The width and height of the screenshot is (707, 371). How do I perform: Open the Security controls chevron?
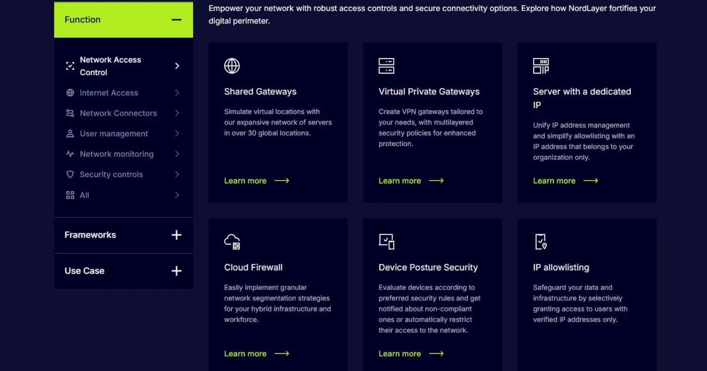point(177,174)
